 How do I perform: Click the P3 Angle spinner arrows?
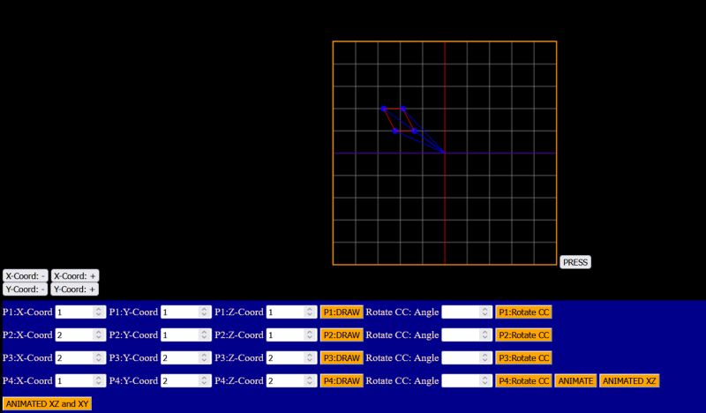[x=484, y=358]
